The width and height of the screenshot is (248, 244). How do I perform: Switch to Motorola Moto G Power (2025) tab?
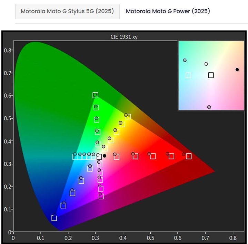click(x=168, y=11)
